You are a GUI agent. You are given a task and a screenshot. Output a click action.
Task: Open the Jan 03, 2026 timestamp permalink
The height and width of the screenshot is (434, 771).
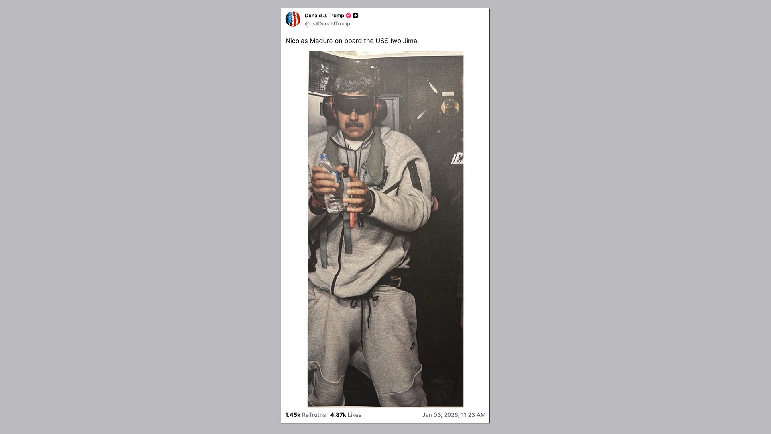pyautogui.click(x=454, y=415)
